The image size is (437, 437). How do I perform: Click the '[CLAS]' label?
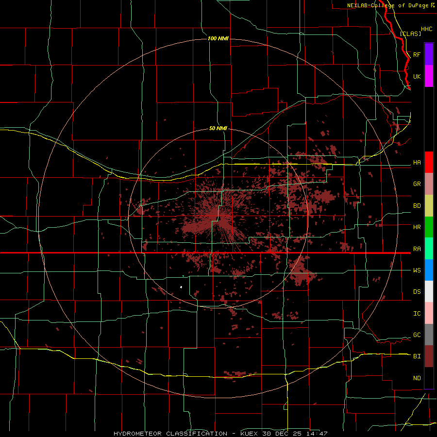click(x=410, y=34)
